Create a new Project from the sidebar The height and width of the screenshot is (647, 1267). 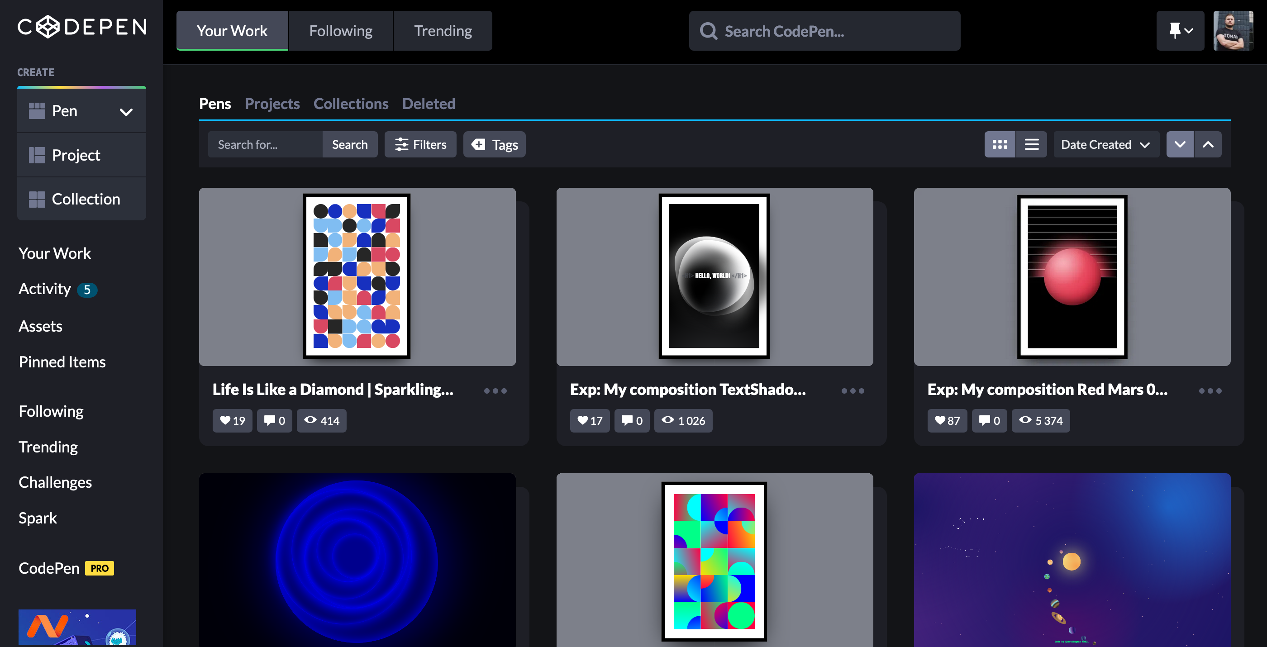[81, 155]
